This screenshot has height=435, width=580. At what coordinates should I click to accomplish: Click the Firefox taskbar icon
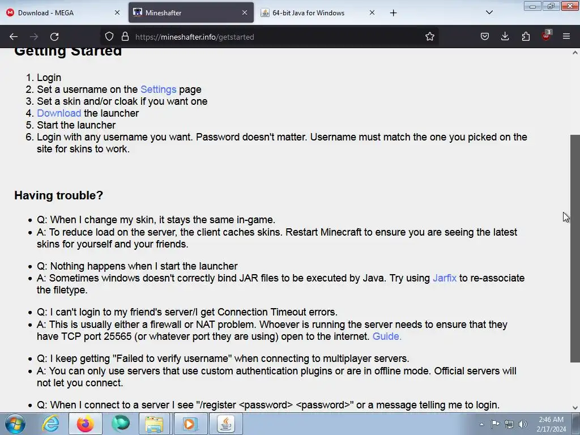pos(86,424)
